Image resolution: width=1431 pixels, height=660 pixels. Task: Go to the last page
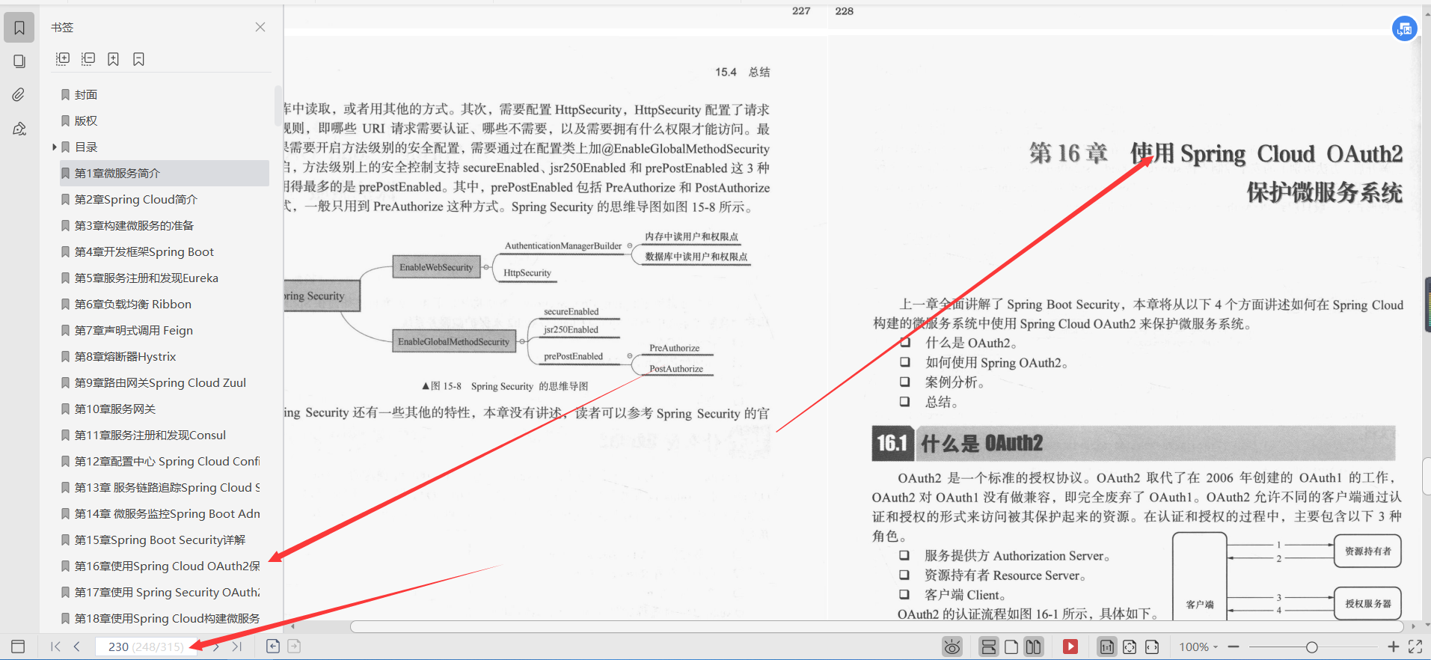tap(236, 647)
